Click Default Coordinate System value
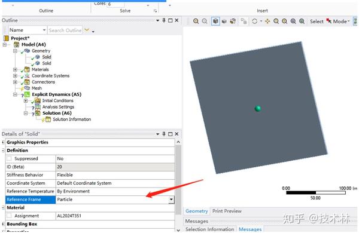The height and width of the screenshot is (233, 359). tap(115, 183)
